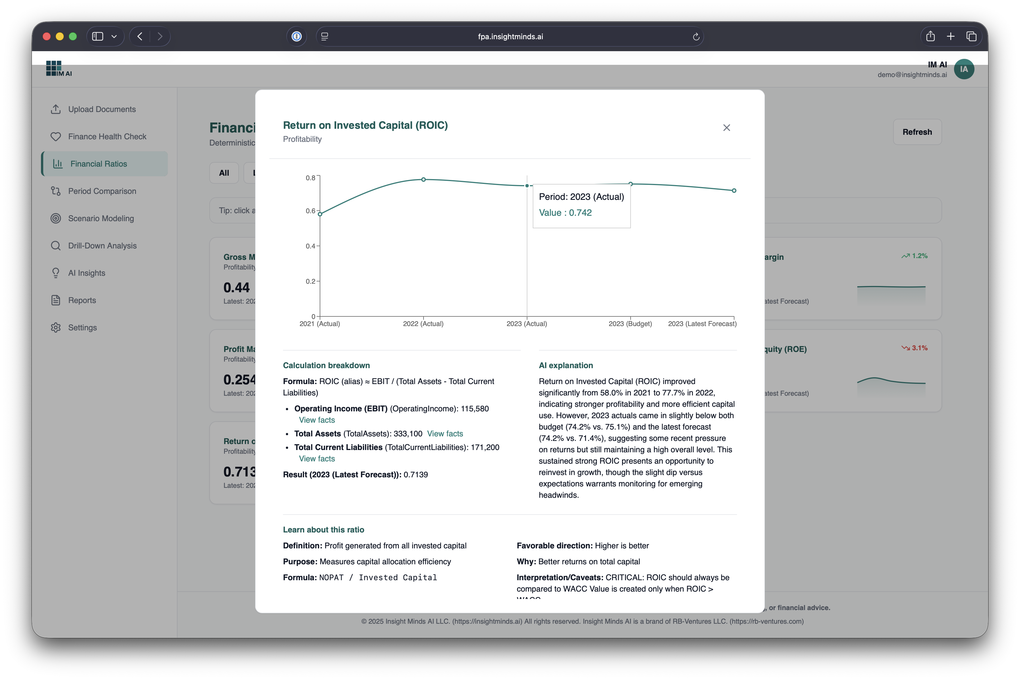The image size is (1020, 680).
Task: Click the Reports document icon
Action: click(55, 300)
